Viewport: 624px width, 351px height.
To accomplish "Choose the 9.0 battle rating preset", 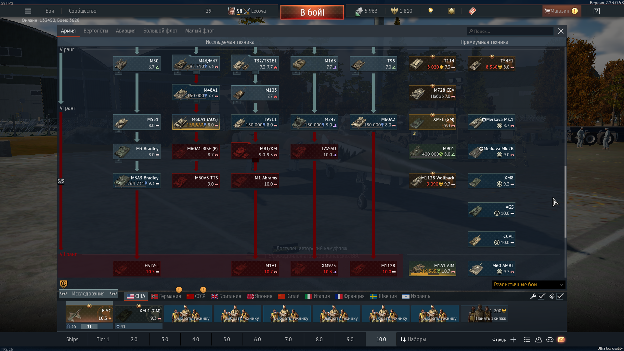I will click(350, 339).
